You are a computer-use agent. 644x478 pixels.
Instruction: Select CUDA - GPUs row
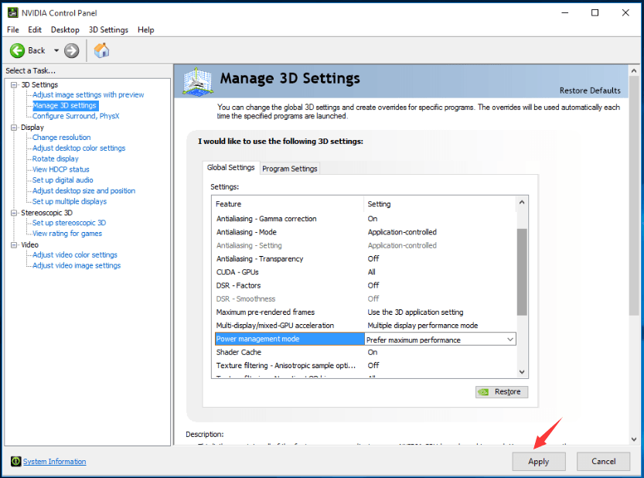(x=365, y=272)
